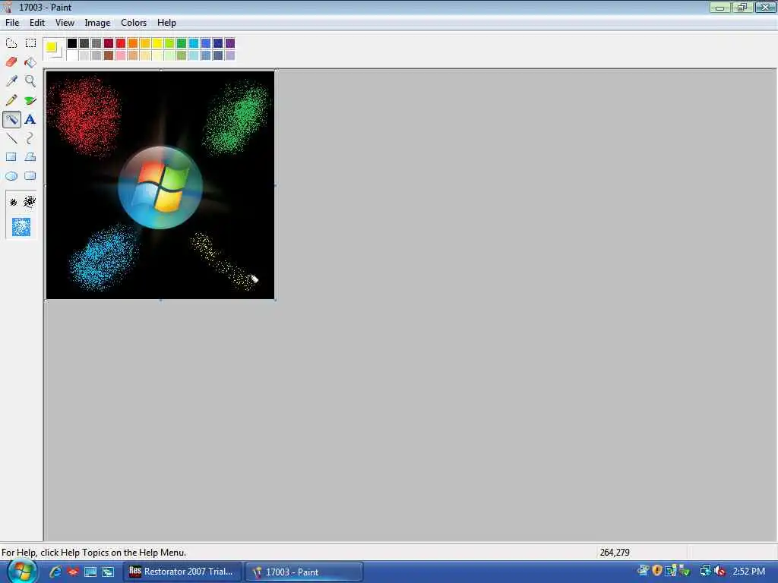Select the Brush tool
Image resolution: width=778 pixels, height=583 pixels.
(x=30, y=100)
